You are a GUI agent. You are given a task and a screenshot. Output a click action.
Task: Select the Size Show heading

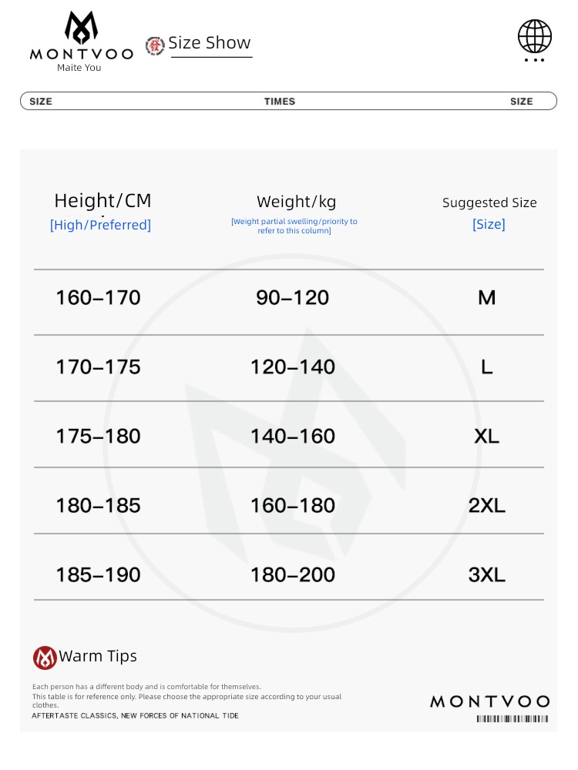pyautogui.click(x=210, y=42)
